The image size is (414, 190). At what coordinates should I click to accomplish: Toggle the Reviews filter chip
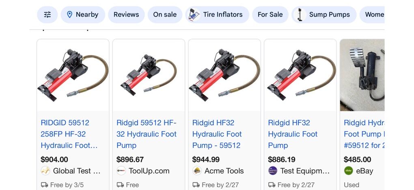126,15
